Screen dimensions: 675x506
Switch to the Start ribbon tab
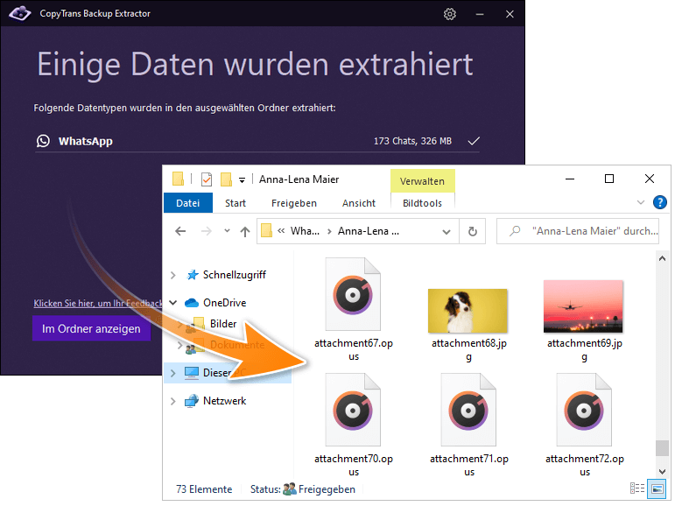[x=235, y=203]
